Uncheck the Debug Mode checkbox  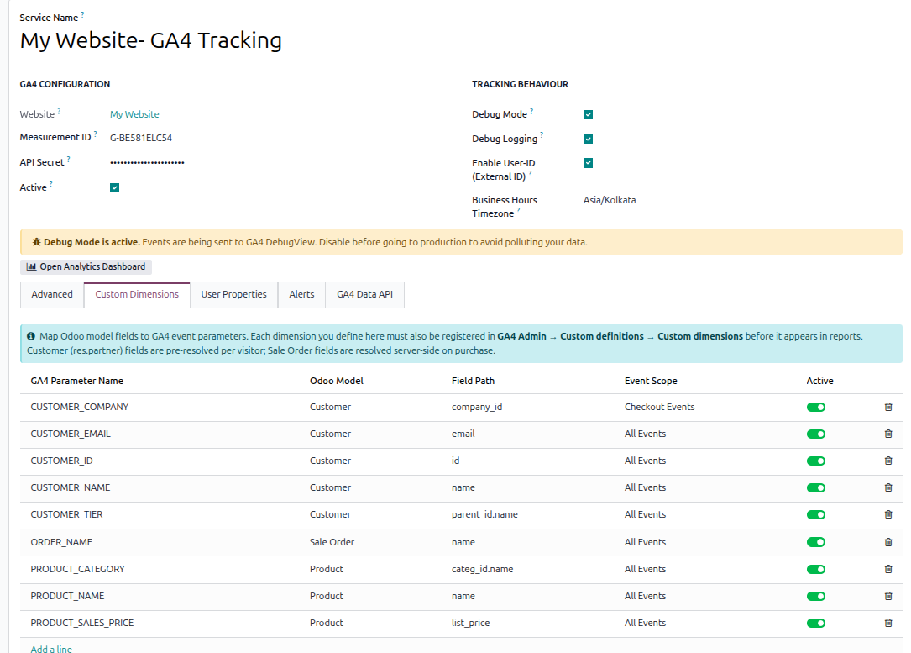coord(588,114)
